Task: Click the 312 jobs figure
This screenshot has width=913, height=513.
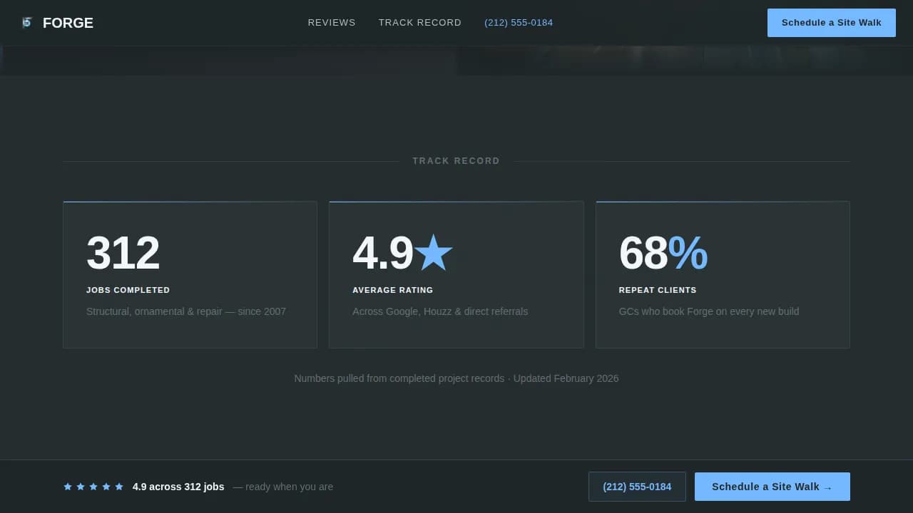Action: pos(123,253)
